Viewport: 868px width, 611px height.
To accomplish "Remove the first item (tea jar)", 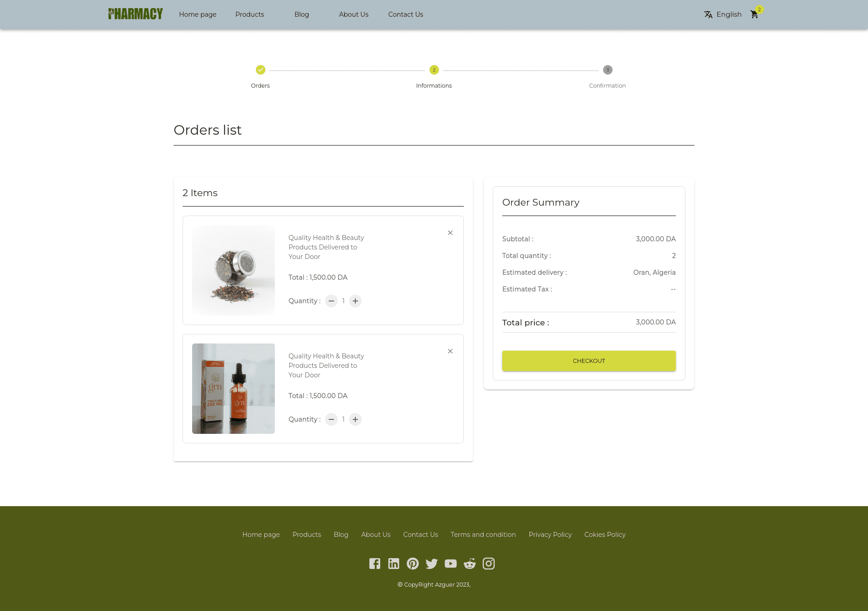I will click(450, 233).
